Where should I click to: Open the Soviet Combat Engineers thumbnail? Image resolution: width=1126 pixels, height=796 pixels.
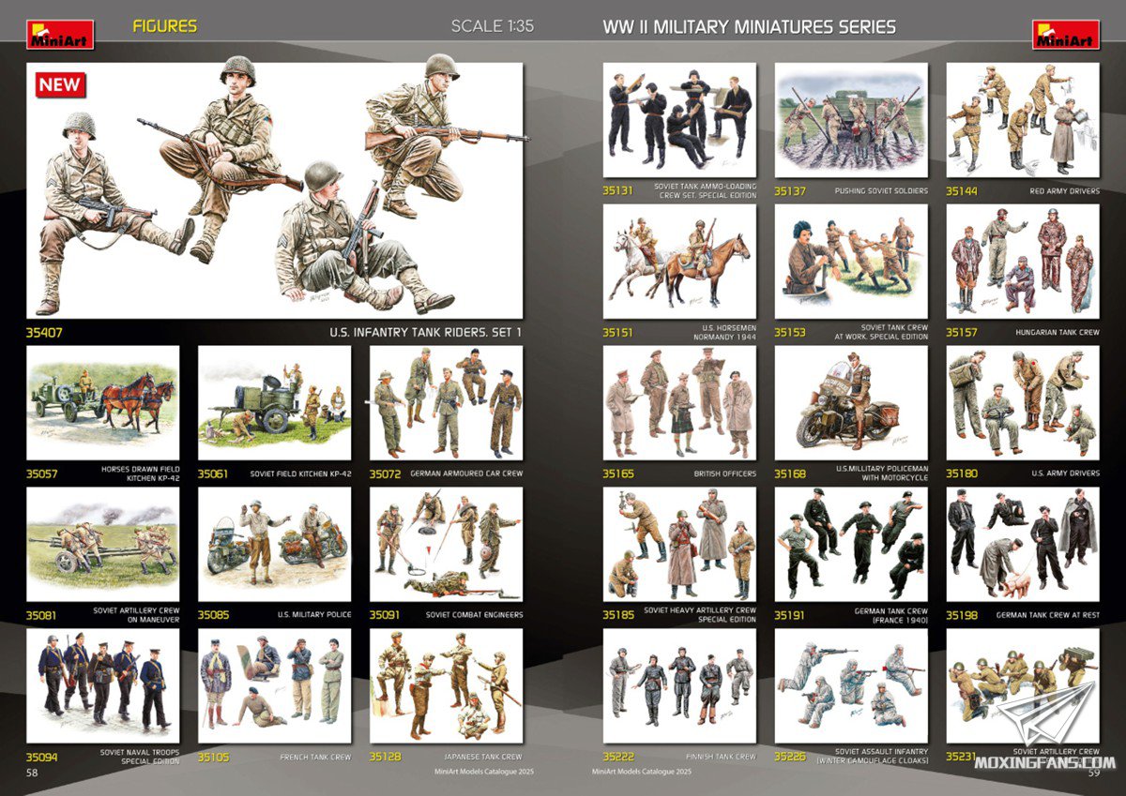point(446,545)
